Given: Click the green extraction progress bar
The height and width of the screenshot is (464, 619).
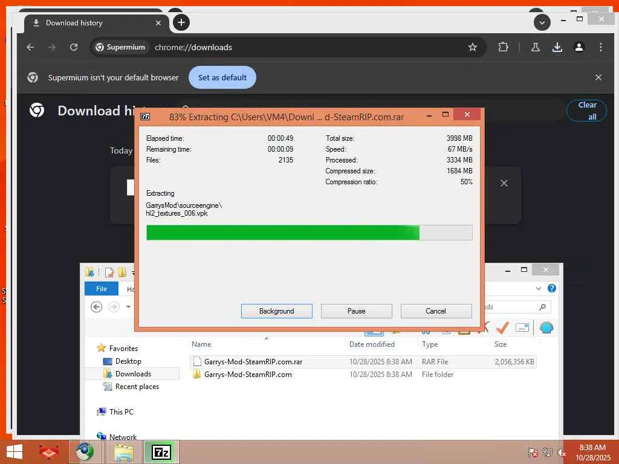Looking at the screenshot, I should coord(309,233).
